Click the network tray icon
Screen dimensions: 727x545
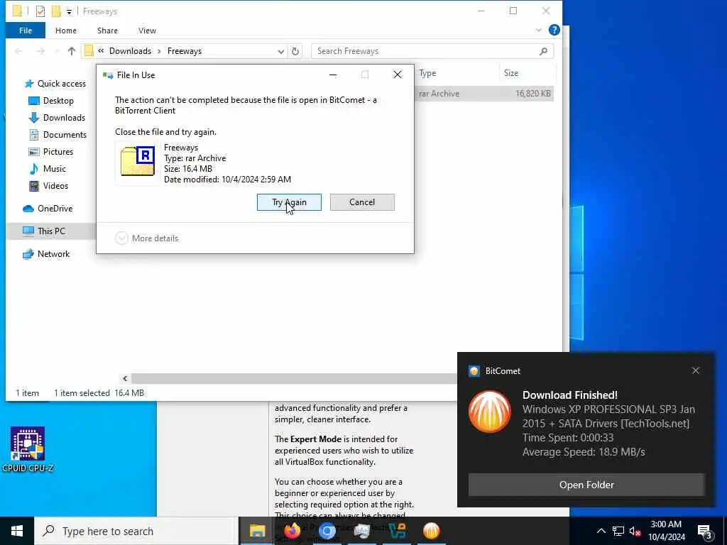coord(618,531)
